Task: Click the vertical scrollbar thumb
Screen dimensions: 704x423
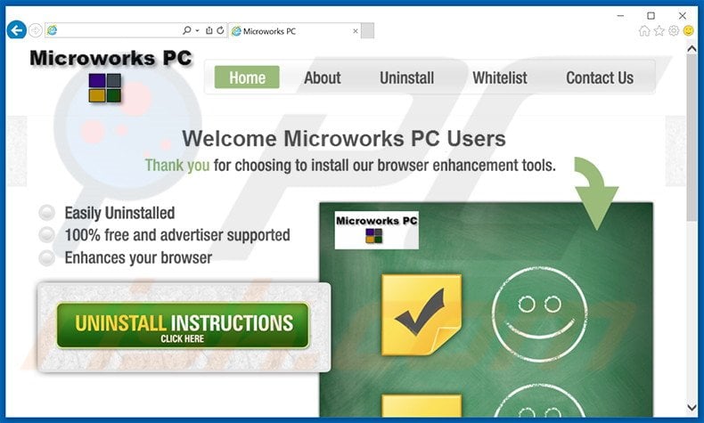Action: click(692, 138)
